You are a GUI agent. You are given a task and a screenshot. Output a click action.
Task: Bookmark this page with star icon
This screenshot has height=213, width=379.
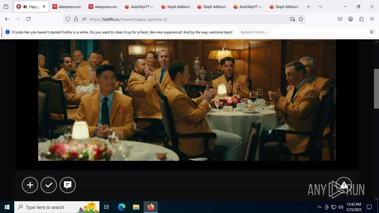tap(301, 19)
